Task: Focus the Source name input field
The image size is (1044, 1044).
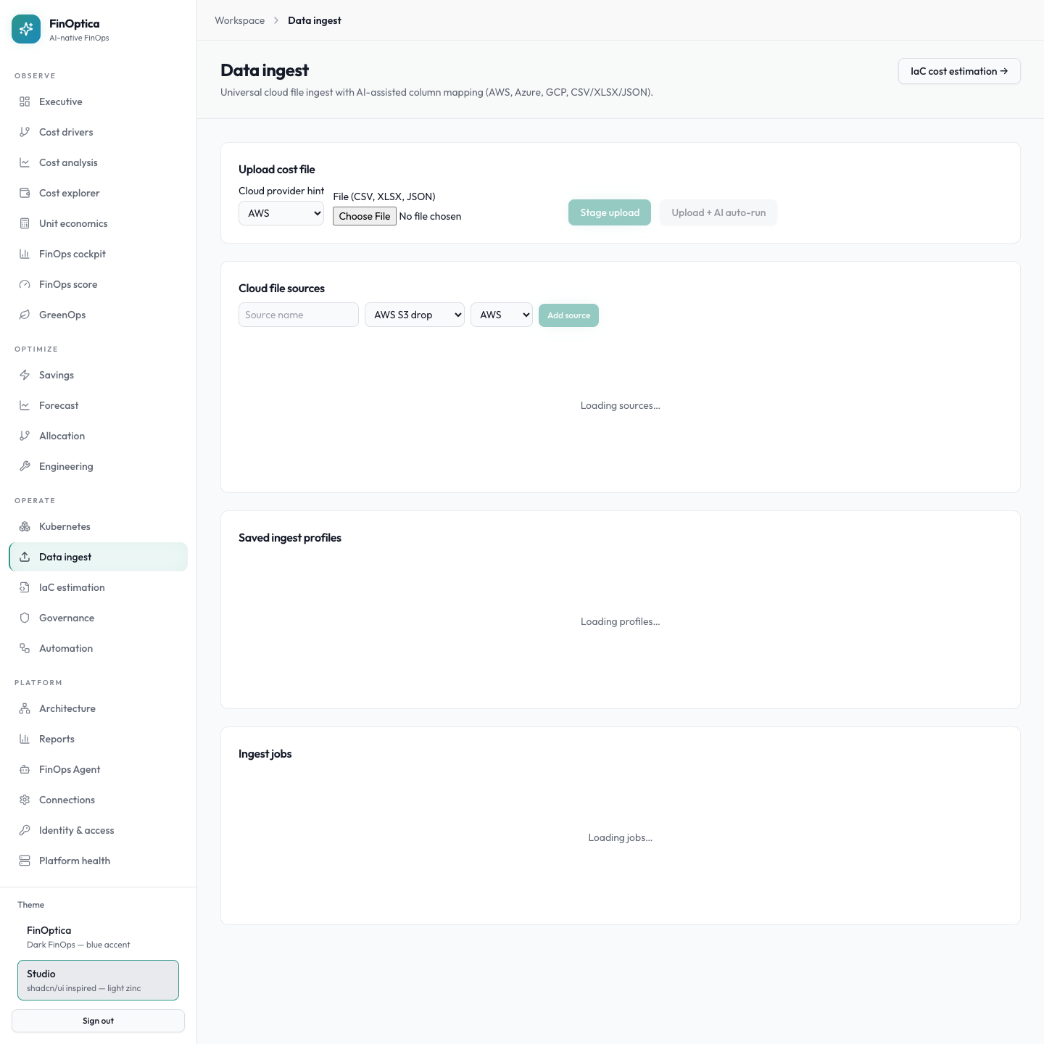Action: 299,315
